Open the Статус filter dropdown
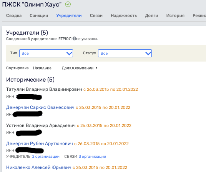Image resolution: width=206 pixels, height=172 pixels. [x=125, y=53]
